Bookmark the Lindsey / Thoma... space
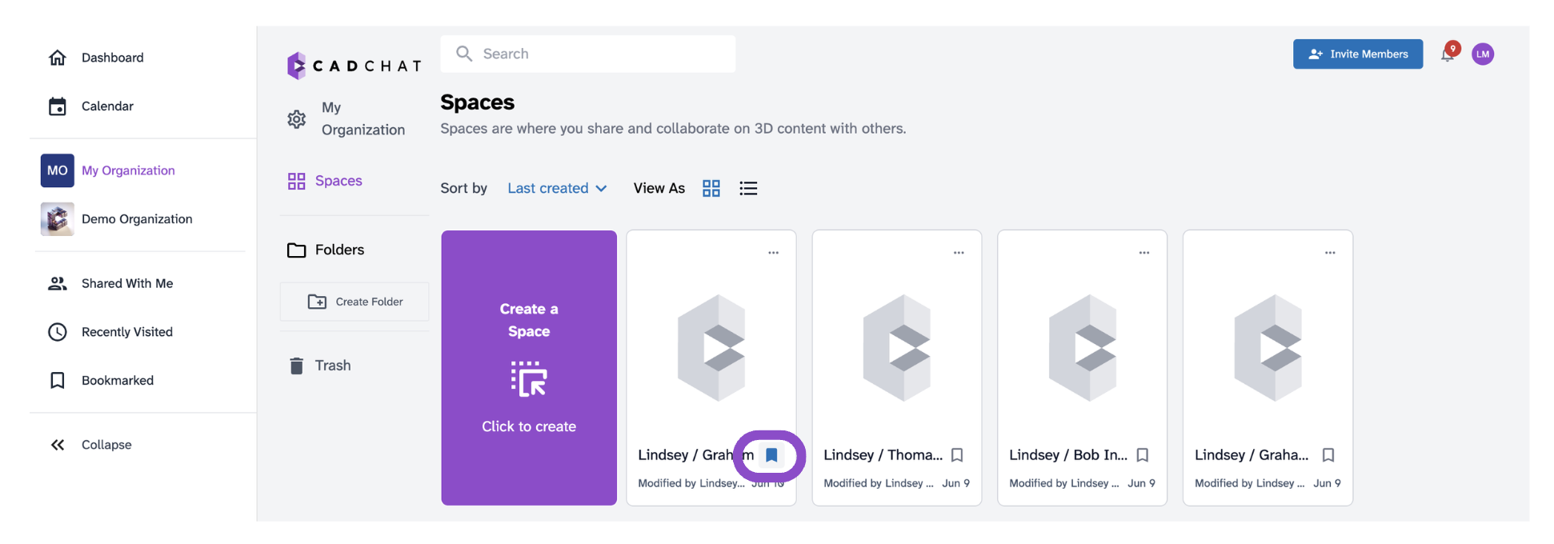1554x544 pixels. tap(957, 455)
